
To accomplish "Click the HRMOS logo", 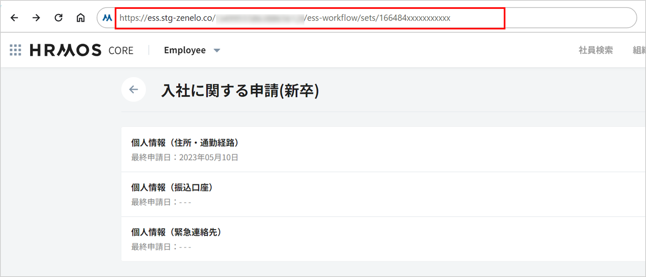I will coord(65,50).
